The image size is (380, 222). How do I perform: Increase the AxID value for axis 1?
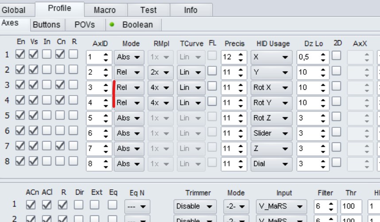(x=106, y=54)
